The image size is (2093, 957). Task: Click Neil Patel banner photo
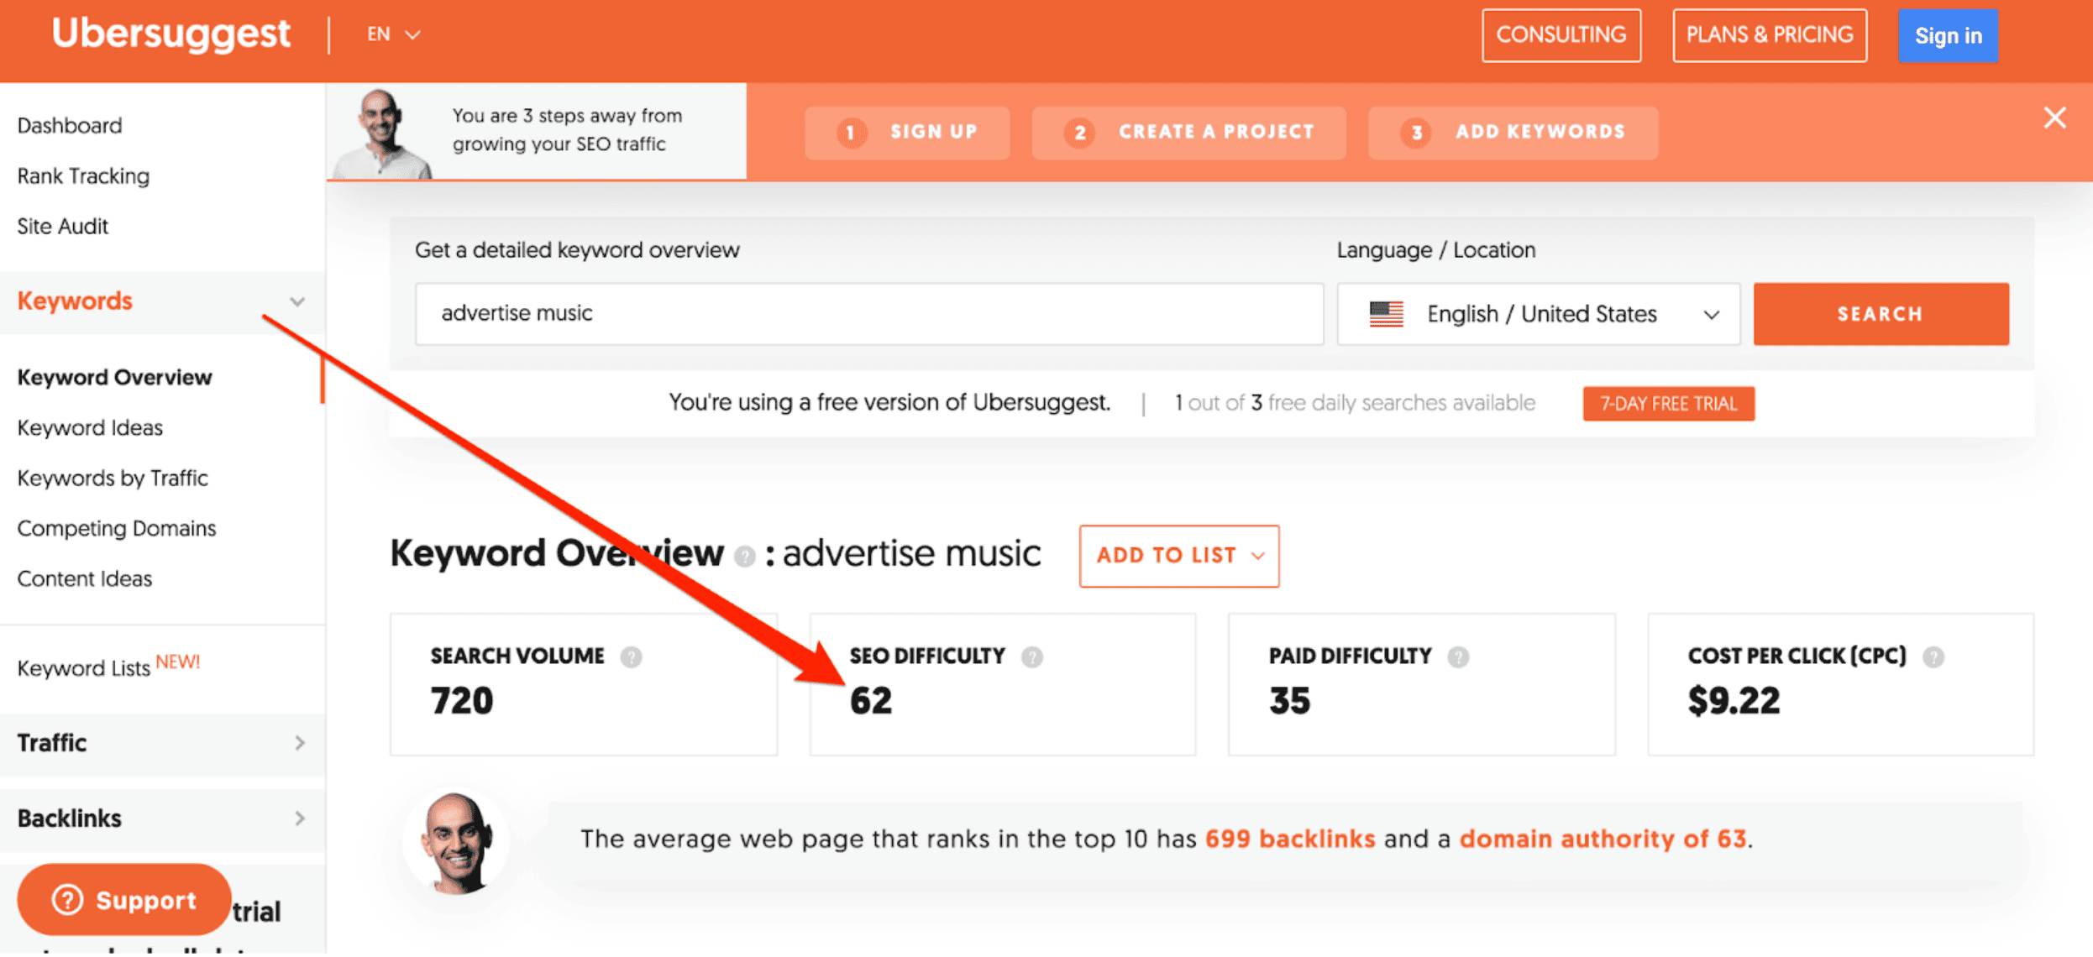(382, 133)
